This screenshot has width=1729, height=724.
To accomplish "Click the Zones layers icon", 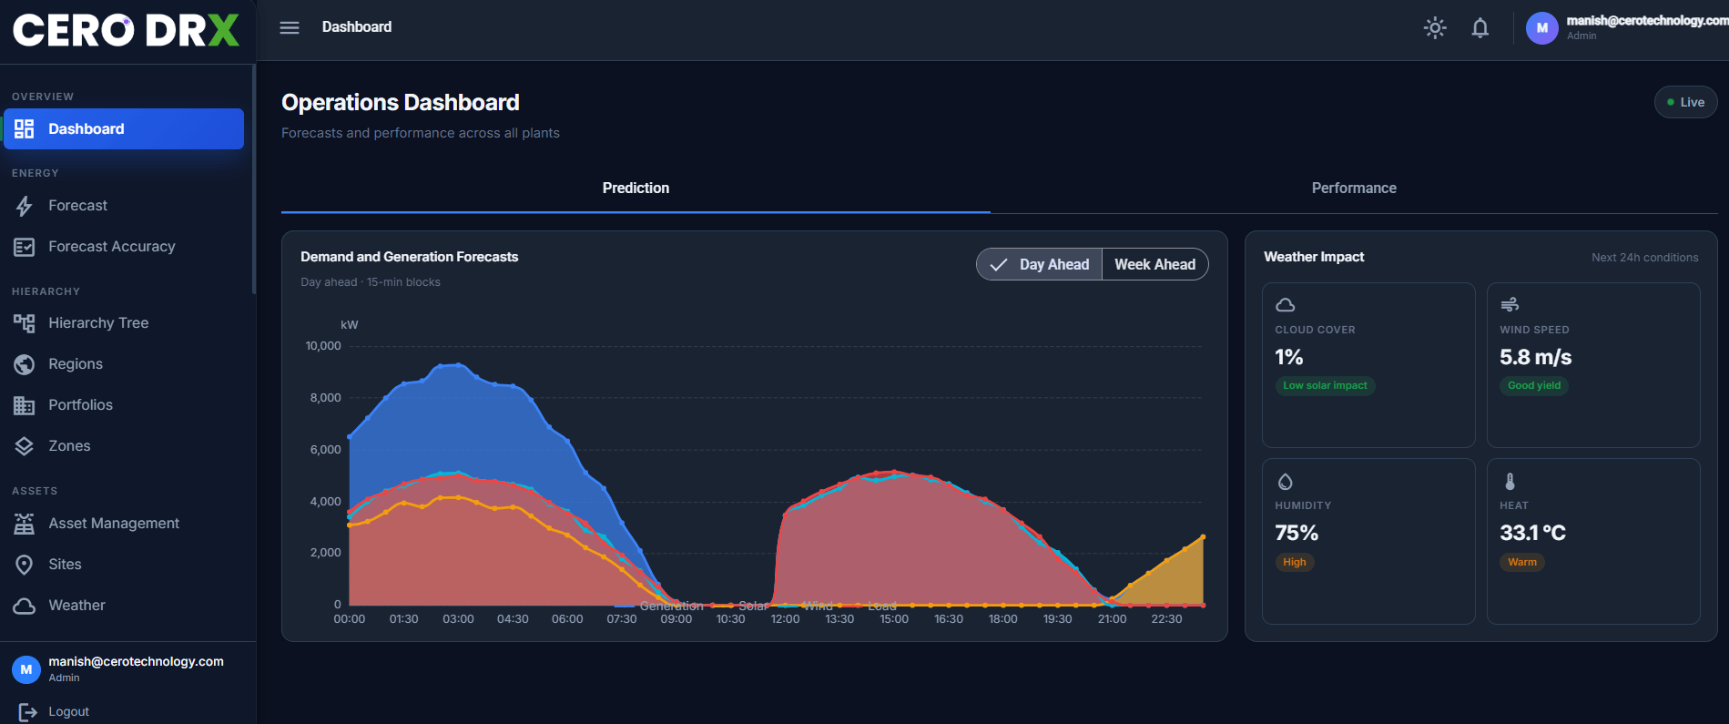I will pos(25,446).
